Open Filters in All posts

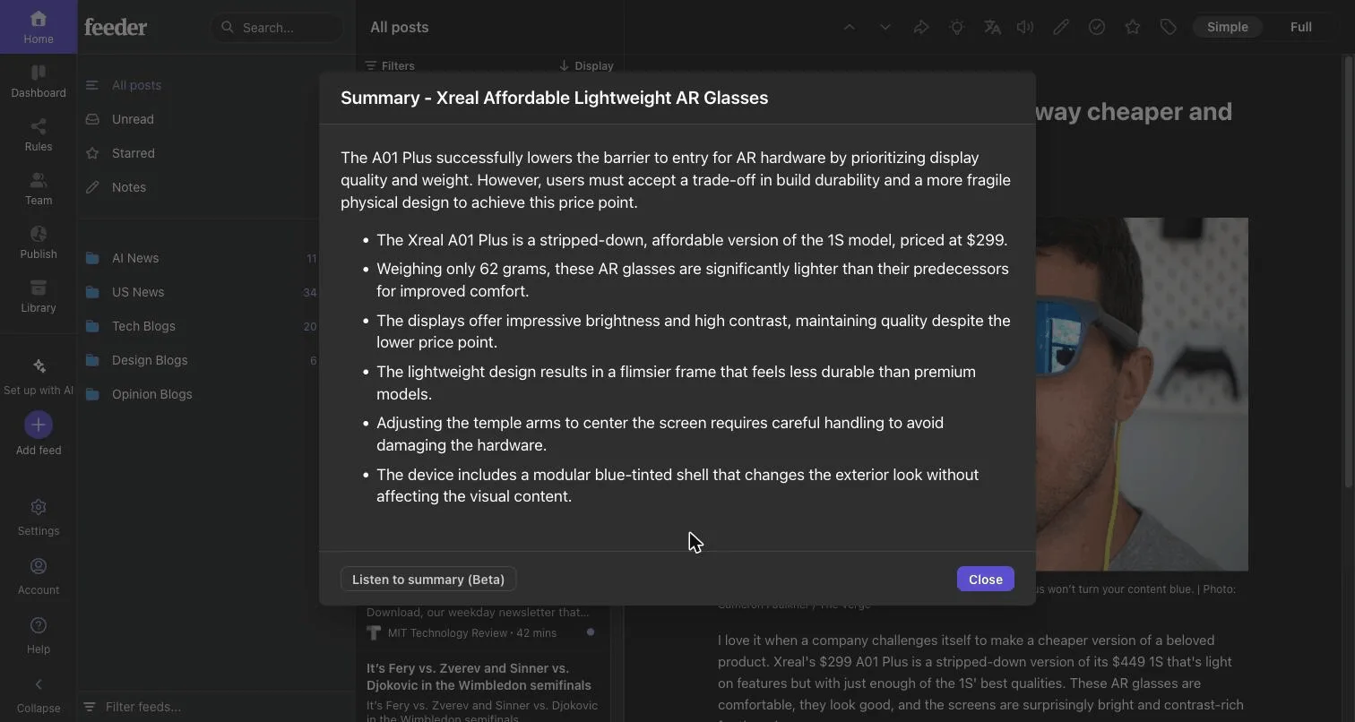pyautogui.click(x=390, y=65)
